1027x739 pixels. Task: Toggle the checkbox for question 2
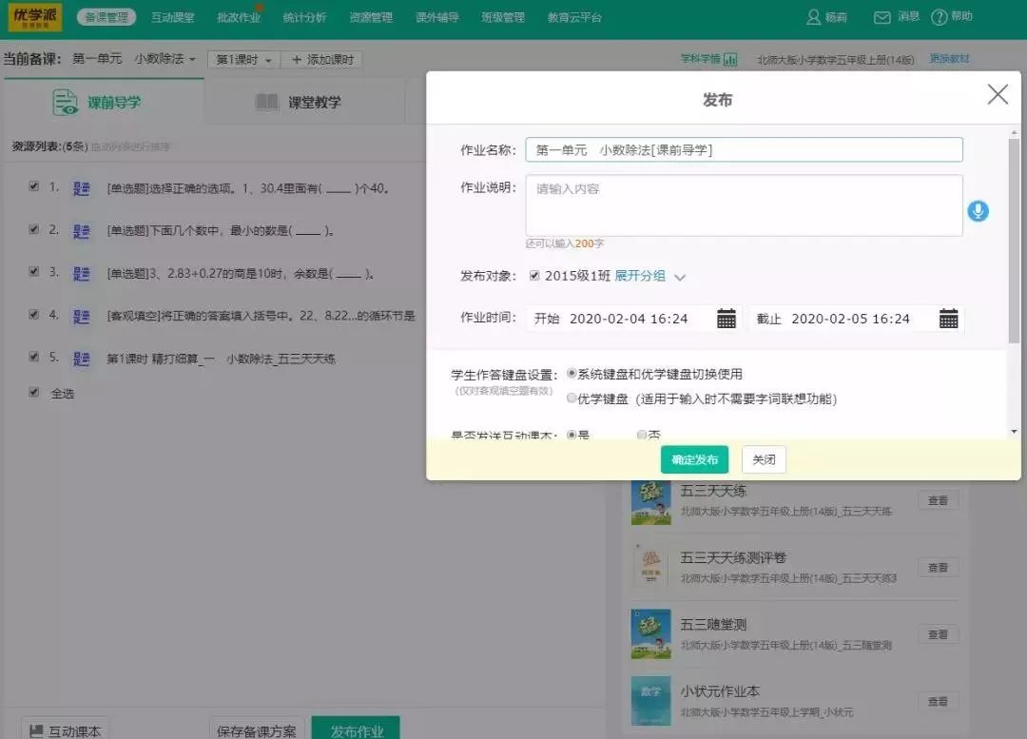tap(34, 229)
